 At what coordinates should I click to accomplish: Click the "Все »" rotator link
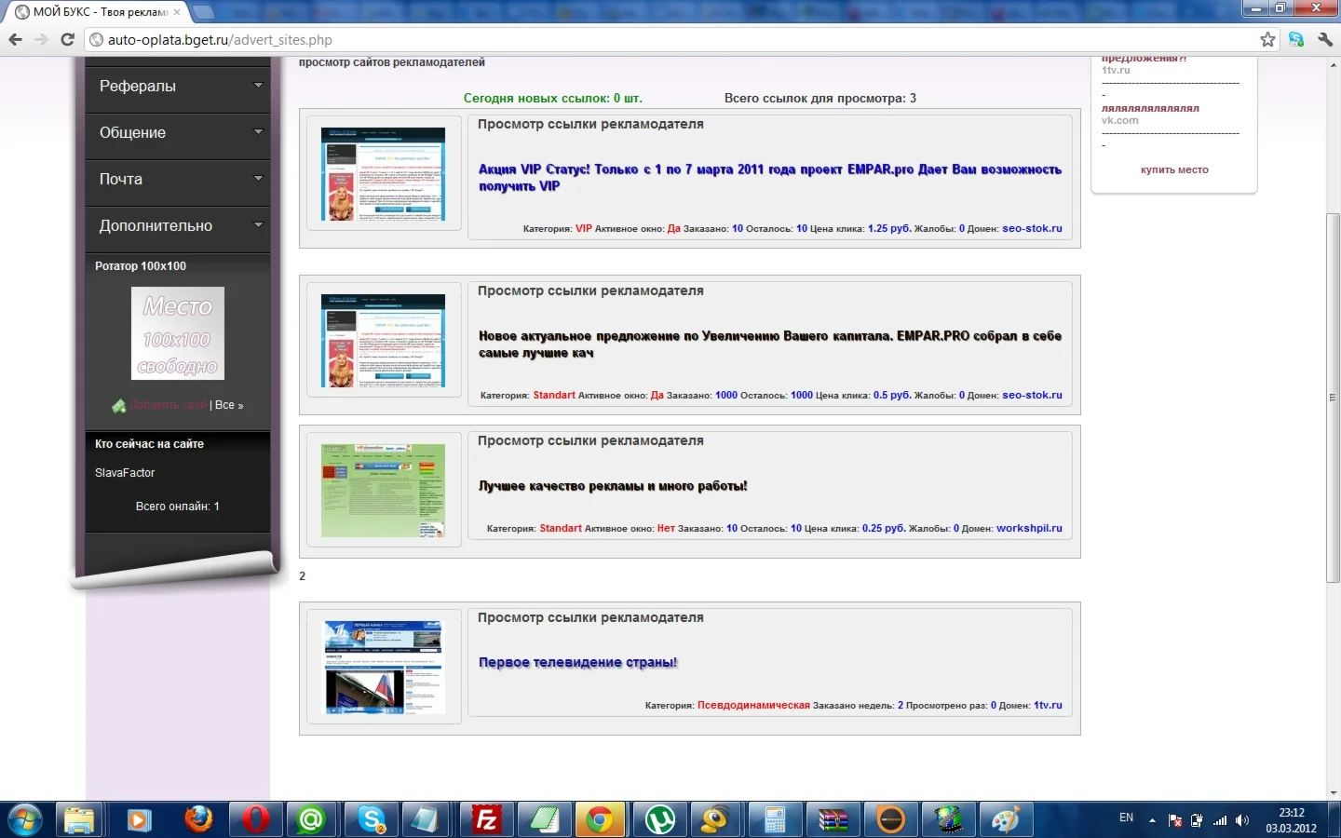point(228,405)
